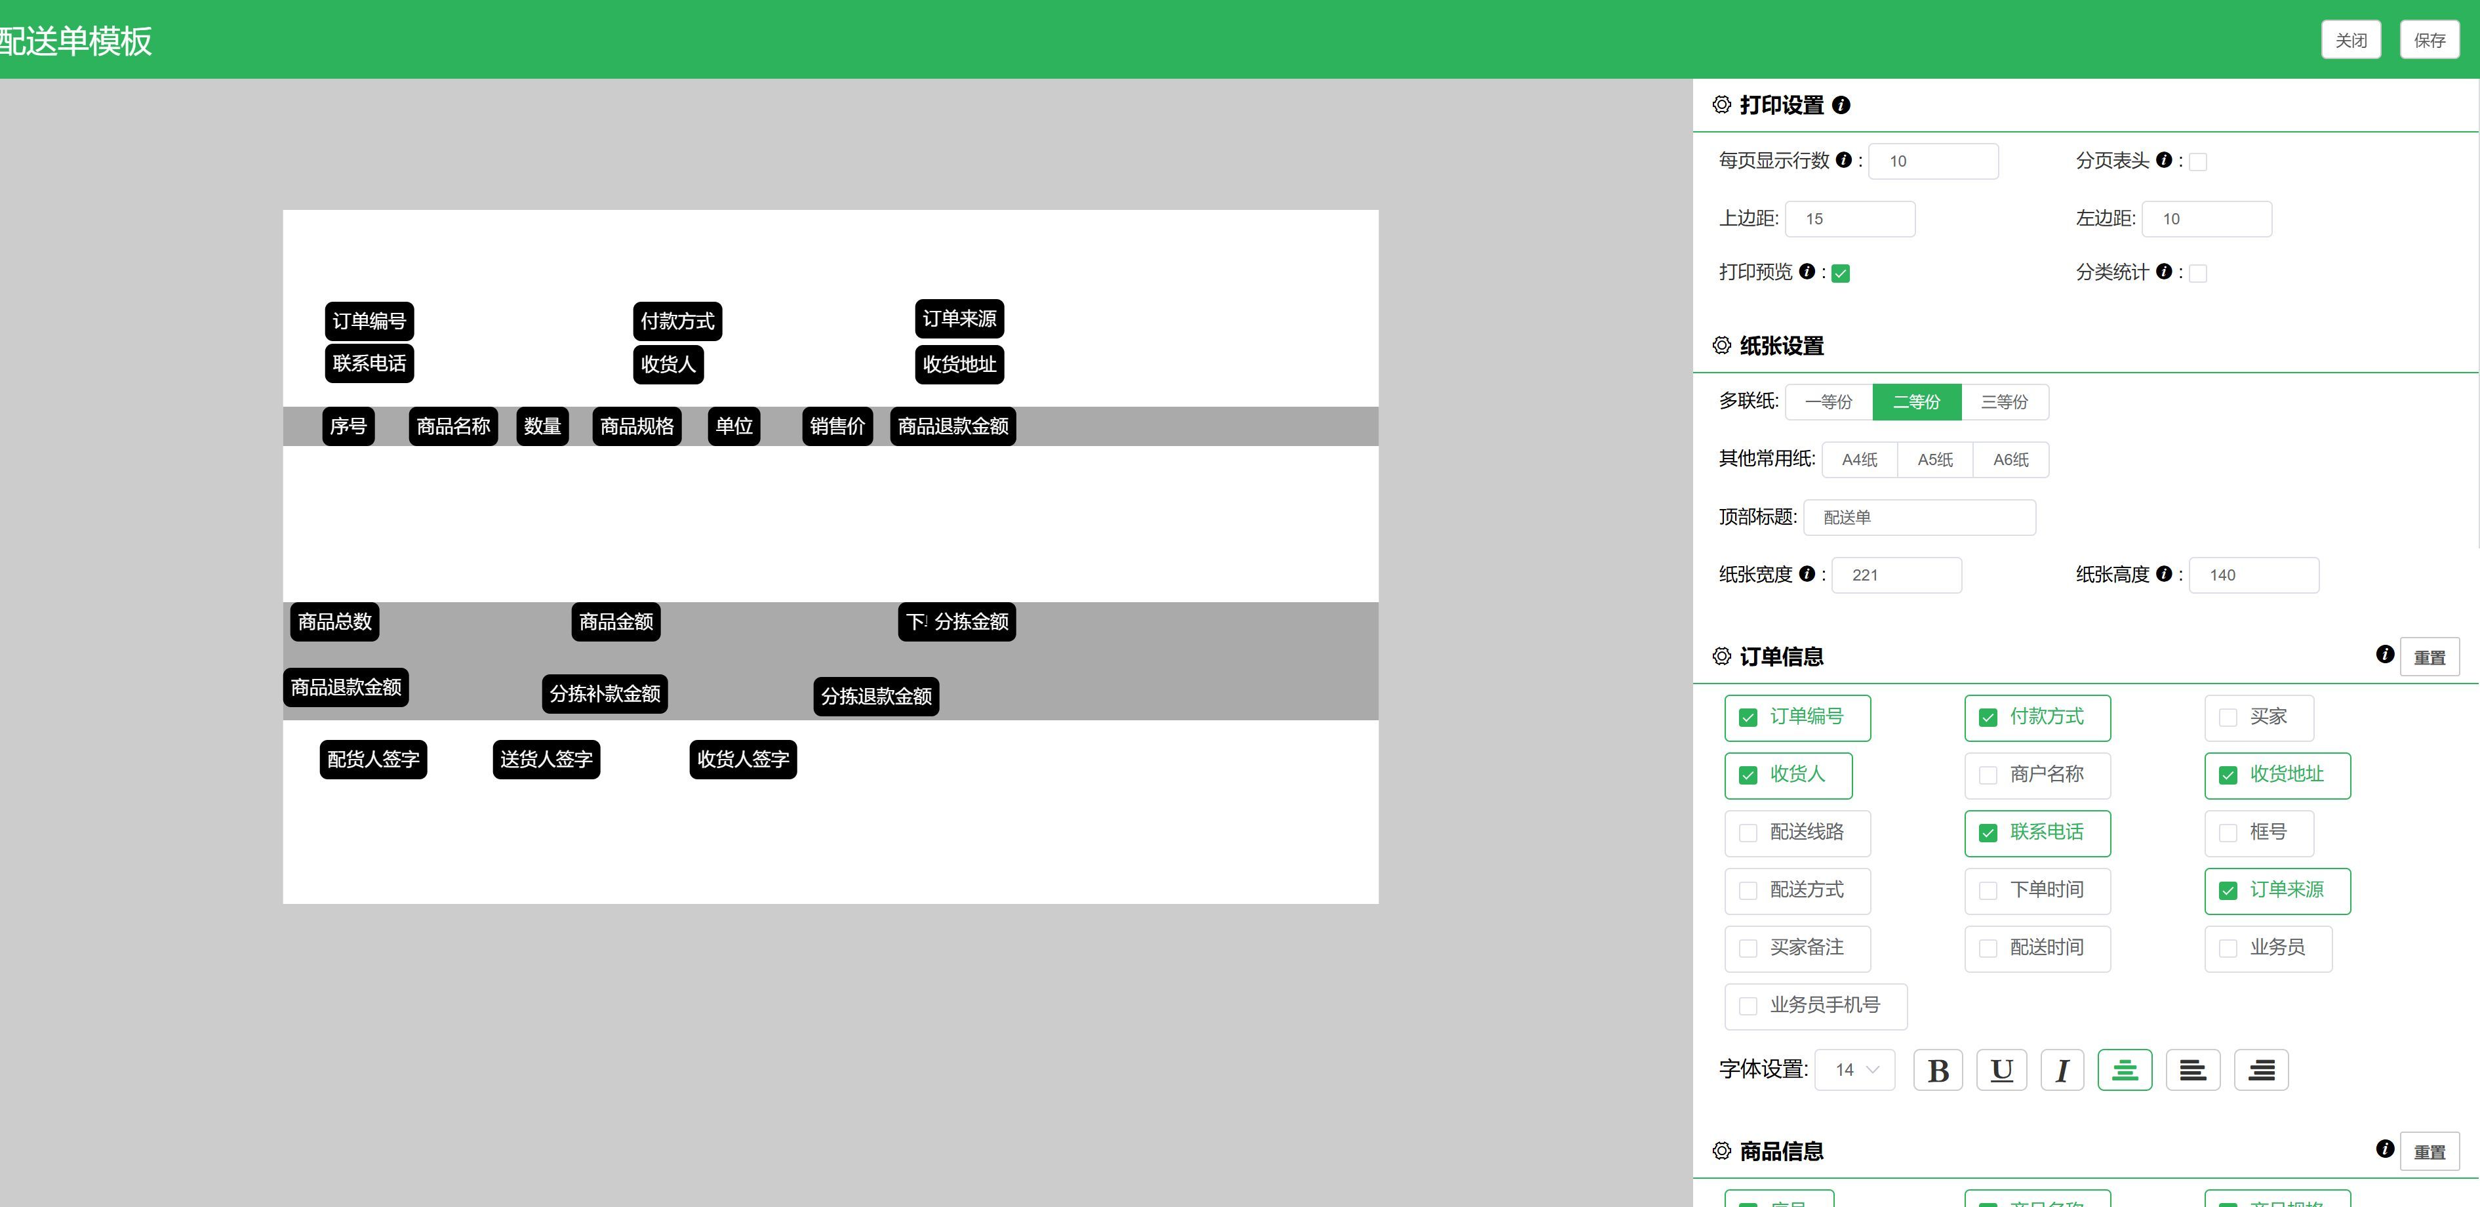The width and height of the screenshot is (2480, 1207).
Task: Toggle bold font formatting
Action: click(1938, 1070)
